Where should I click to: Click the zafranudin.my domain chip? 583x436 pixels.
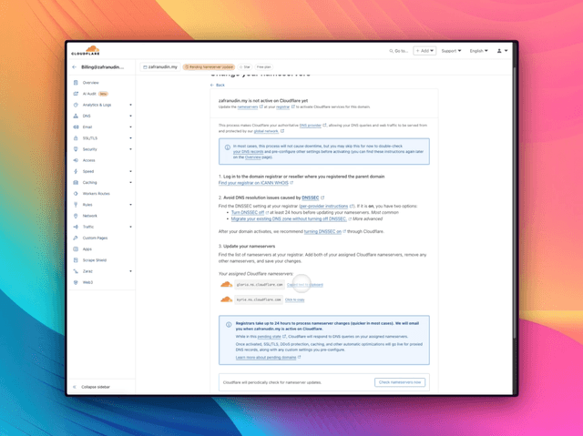click(x=160, y=67)
